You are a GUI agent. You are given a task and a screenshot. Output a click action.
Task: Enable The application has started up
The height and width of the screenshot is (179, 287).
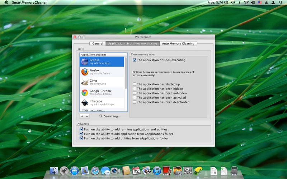point(135,84)
